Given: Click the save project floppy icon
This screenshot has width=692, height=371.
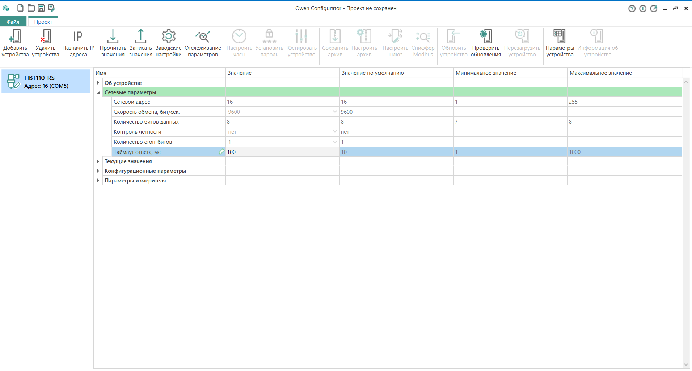Looking at the screenshot, I should pos(41,8).
